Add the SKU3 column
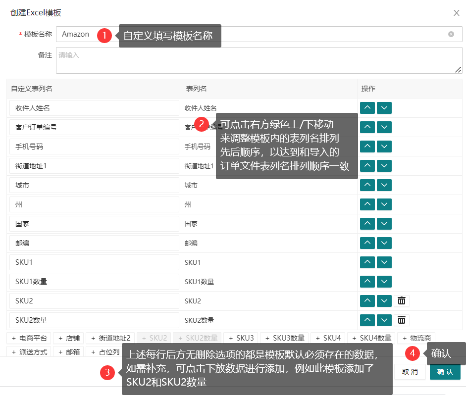Image resolution: width=466 pixels, height=395 pixels. click(241, 338)
